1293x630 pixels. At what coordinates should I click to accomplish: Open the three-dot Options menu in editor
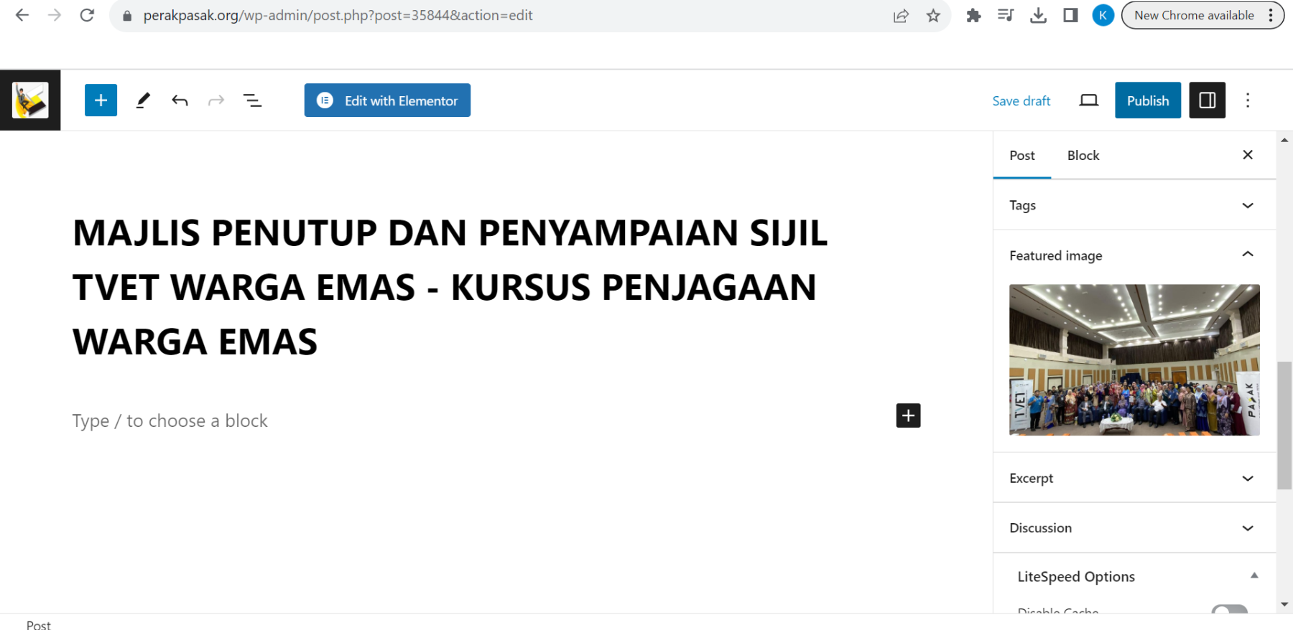(1248, 100)
